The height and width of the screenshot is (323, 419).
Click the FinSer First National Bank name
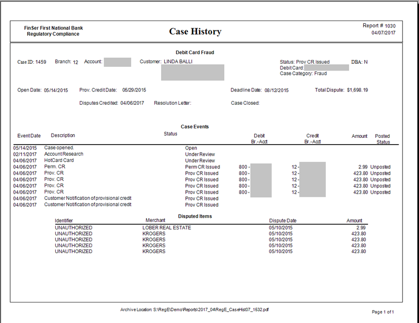pyautogui.click(x=54, y=28)
